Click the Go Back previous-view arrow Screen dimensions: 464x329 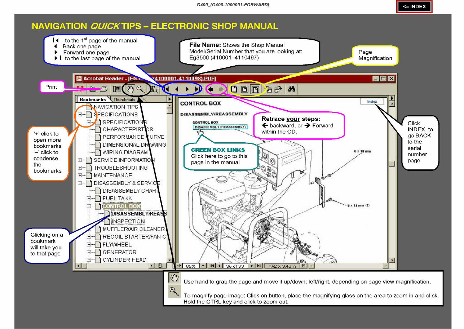pos(211,89)
